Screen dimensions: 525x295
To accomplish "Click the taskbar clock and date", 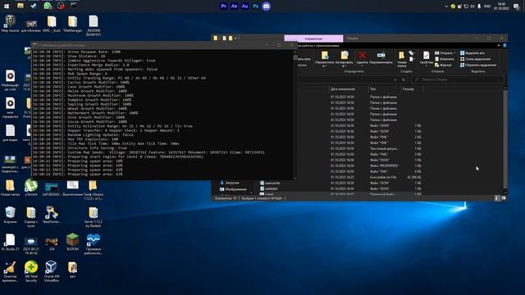I will tap(501, 6).
